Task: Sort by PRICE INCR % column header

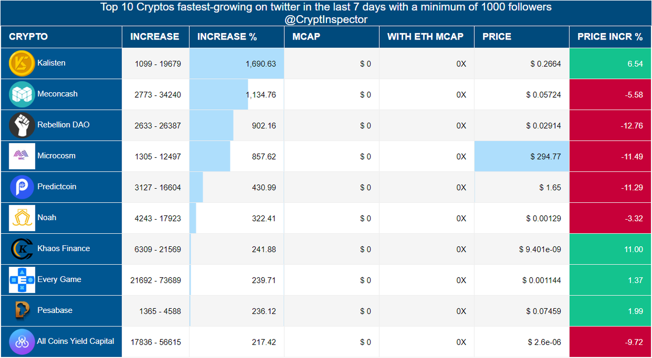Action: pyautogui.click(x=611, y=37)
